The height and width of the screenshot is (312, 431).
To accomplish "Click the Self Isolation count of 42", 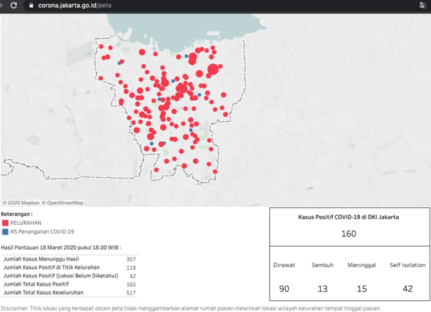I will point(407,289).
